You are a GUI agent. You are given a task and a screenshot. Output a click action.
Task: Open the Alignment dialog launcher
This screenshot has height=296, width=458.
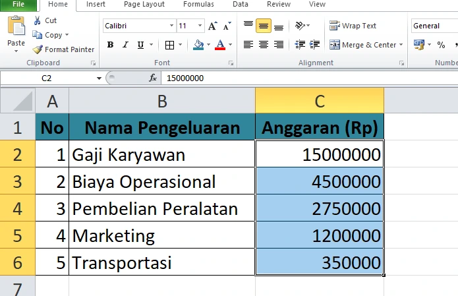401,63
